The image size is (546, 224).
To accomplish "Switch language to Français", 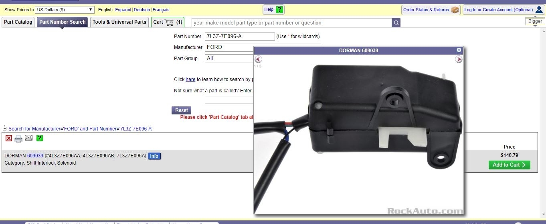I will [x=161, y=10].
